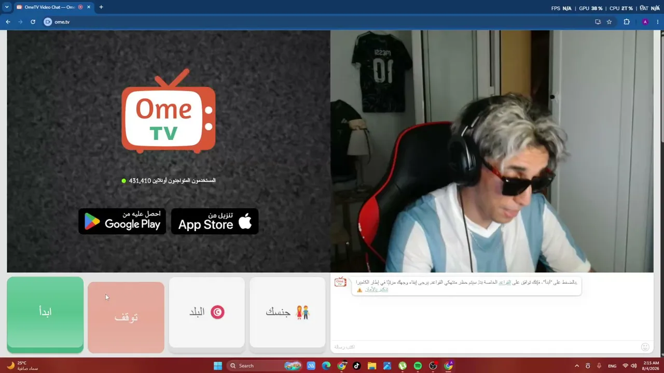Open the volume speaker tray icon
This screenshot has width=664, height=373.
[x=634, y=366]
